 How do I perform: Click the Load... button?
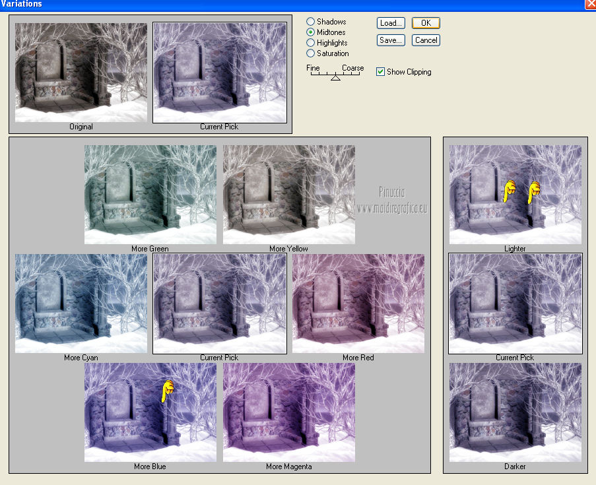coord(391,23)
